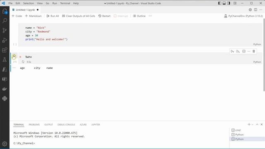The height and width of the screenshot is (149, 265).
Task: Switch to the PROBLEMS panel tab
Action: (34, 125)
